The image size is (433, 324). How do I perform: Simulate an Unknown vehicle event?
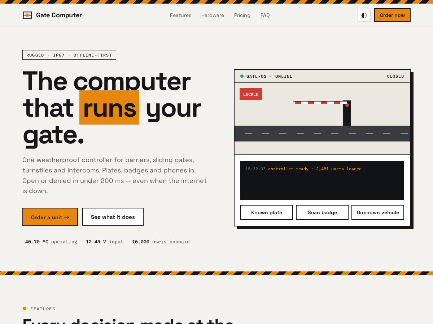(378, 212)
